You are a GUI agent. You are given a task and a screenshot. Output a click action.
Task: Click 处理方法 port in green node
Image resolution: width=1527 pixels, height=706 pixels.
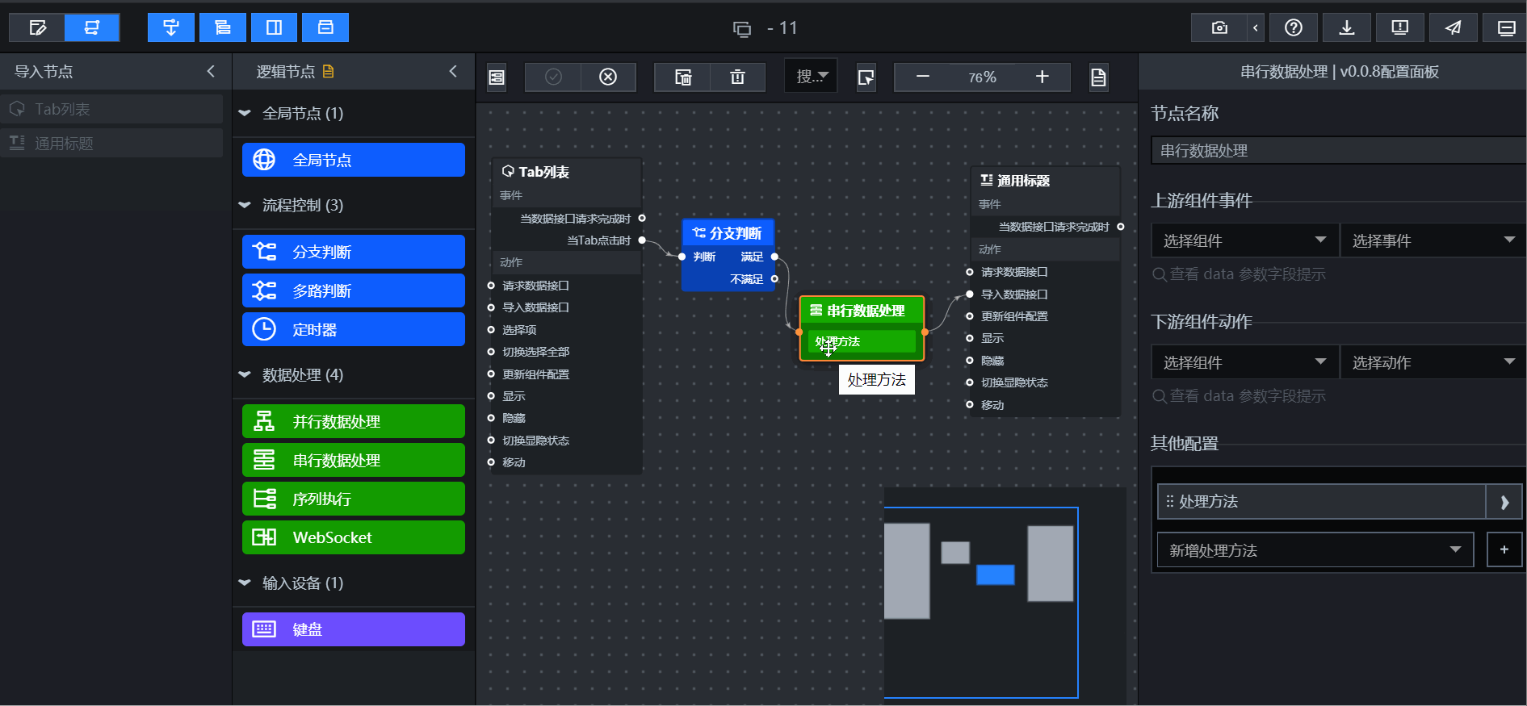[x=862, y=342]
